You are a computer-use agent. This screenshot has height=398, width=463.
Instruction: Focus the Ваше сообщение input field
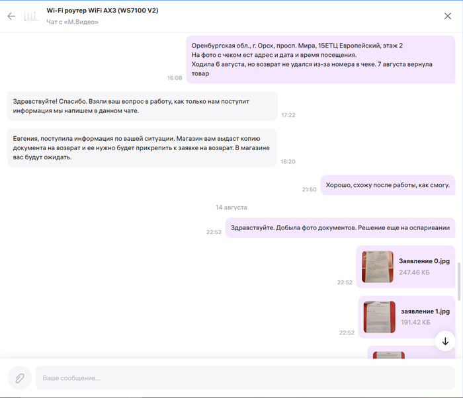(245, 378)
